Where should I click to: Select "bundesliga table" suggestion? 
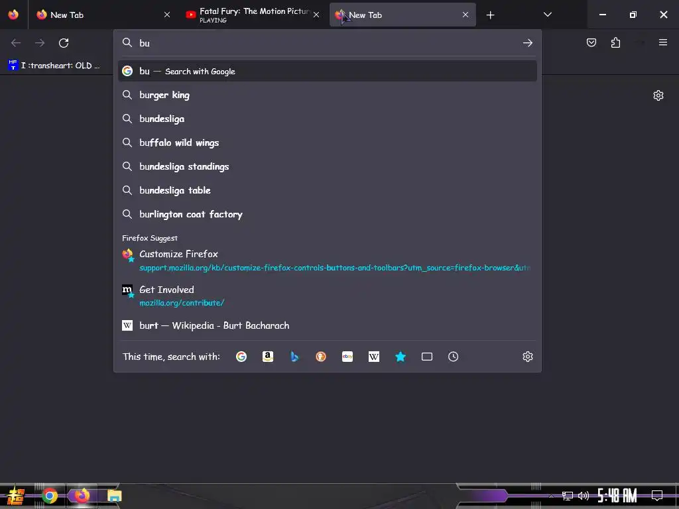point(327,190)
